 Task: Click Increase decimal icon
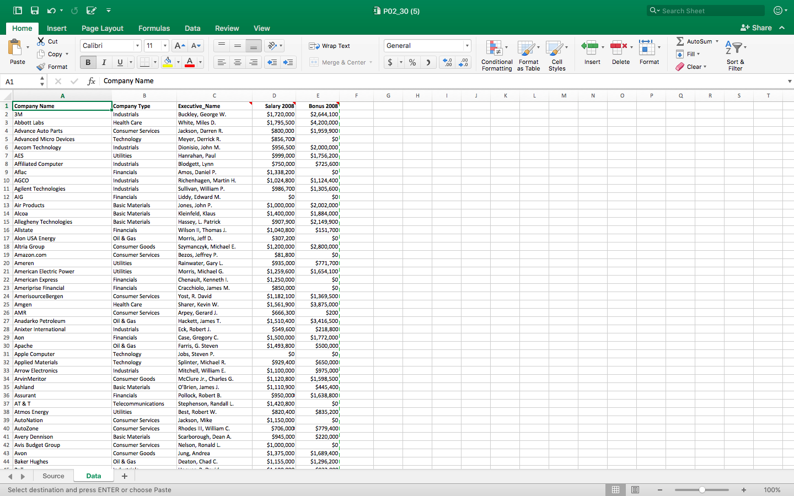pyautogui.click(x=448, y=62)
